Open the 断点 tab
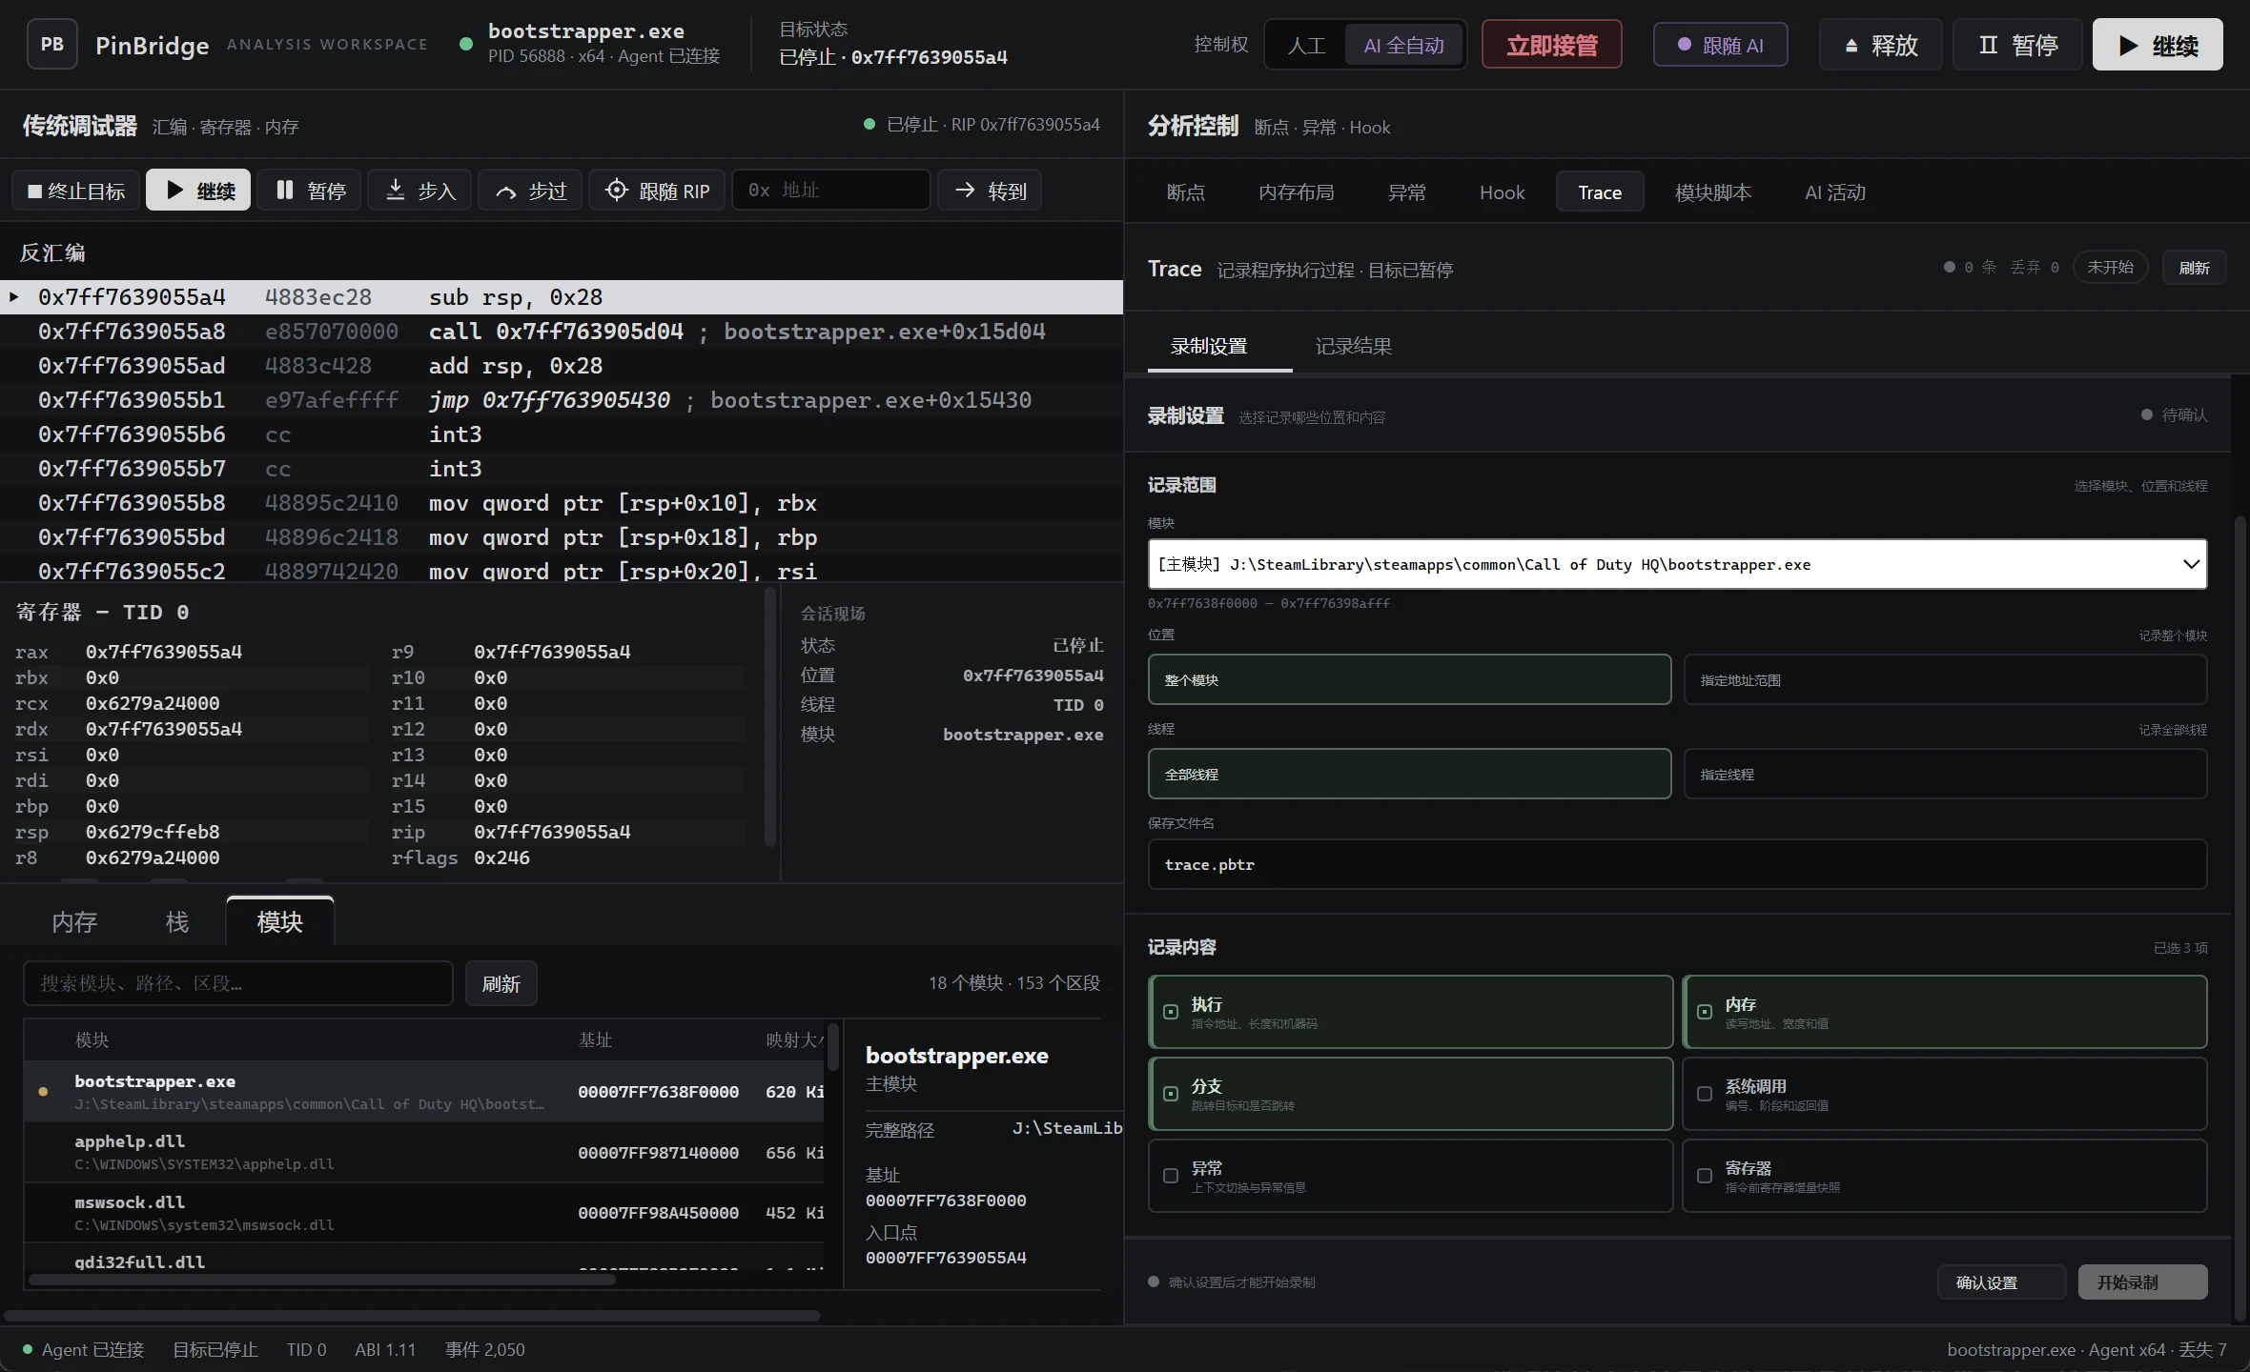2250x1372 pixels. click(1186, 192)
